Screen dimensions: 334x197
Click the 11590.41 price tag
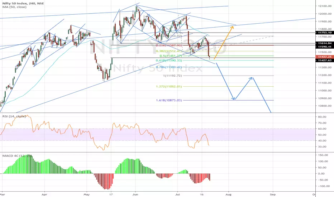[325, 47]
